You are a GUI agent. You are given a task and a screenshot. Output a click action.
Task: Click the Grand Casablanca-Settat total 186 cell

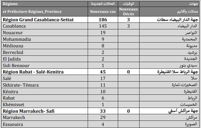click(x=102, y=20)
